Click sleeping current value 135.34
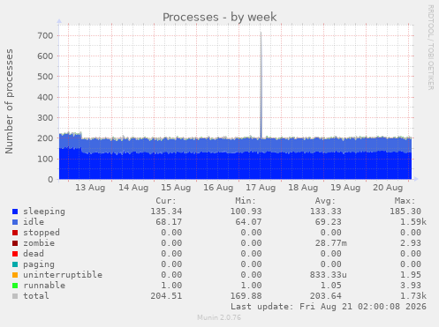Viewport: 439px width, 327px height. pyautogui.click(x=166, y=212)
